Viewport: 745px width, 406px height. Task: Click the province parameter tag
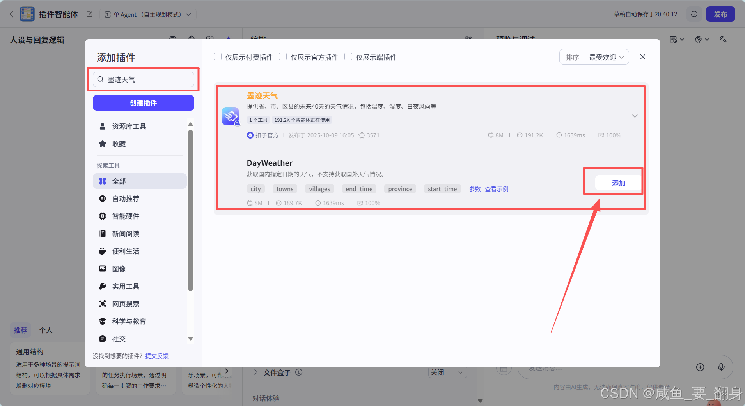pyautogui.click(x=400, y=189)
